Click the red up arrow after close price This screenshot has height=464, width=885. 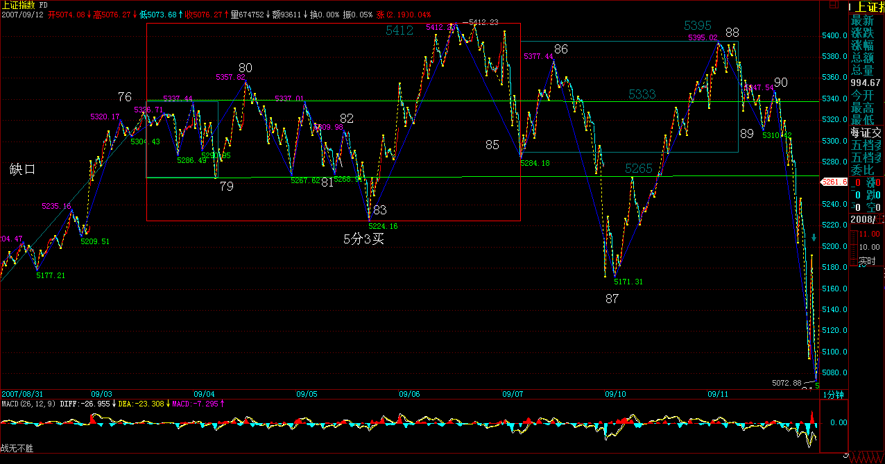(225, 15)
